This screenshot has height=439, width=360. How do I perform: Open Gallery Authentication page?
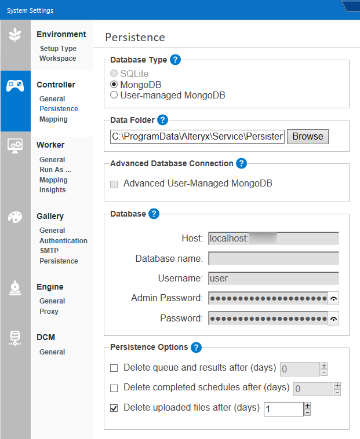pos(63,240)
